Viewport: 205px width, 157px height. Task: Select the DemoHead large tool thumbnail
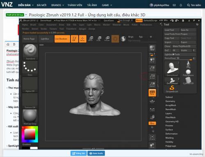[172, 69]
